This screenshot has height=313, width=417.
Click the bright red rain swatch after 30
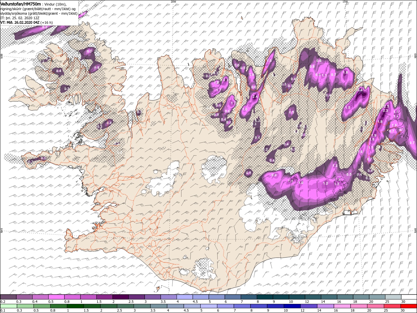click(409, 306)
